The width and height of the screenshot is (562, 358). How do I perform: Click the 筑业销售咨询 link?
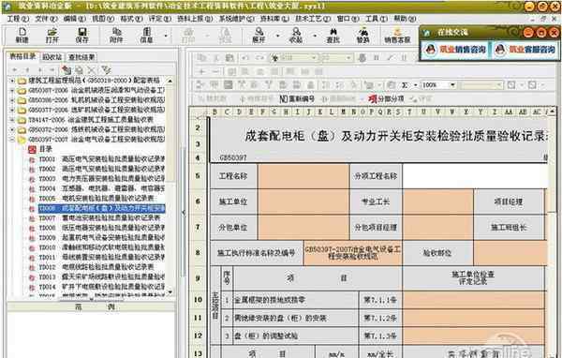click(x=463, y=50)
